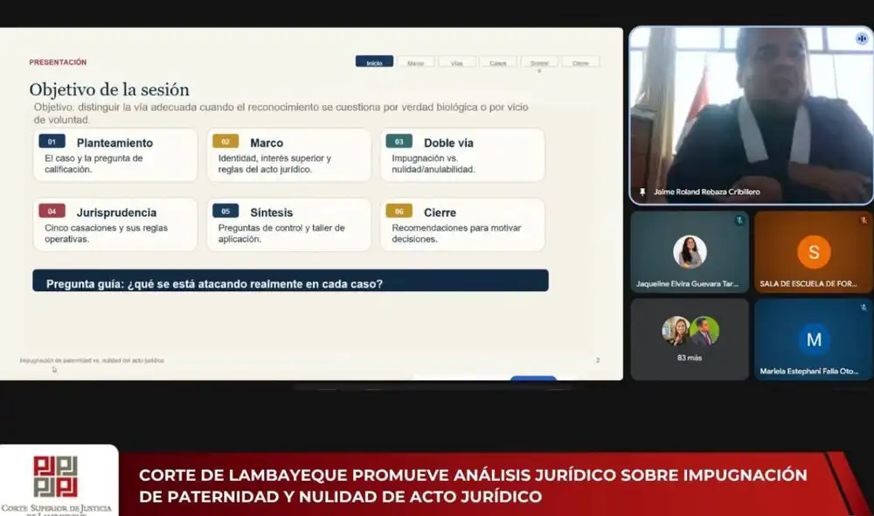Click muted mic icon on SALA DE ESCUELA tile

864,220
